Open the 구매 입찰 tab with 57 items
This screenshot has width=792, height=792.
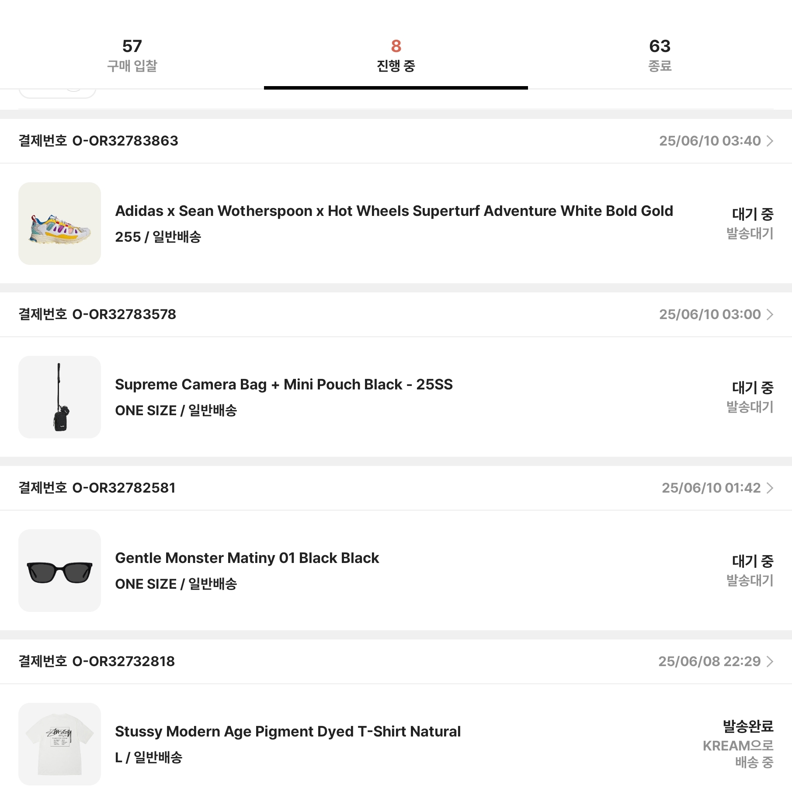132,55
